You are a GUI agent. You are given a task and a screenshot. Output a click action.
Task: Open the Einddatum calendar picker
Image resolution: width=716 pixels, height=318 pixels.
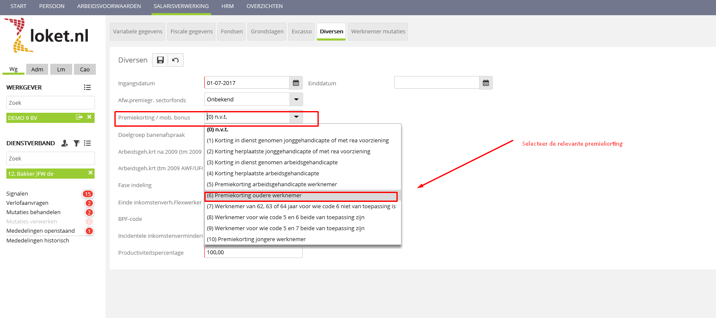[486, 83]
